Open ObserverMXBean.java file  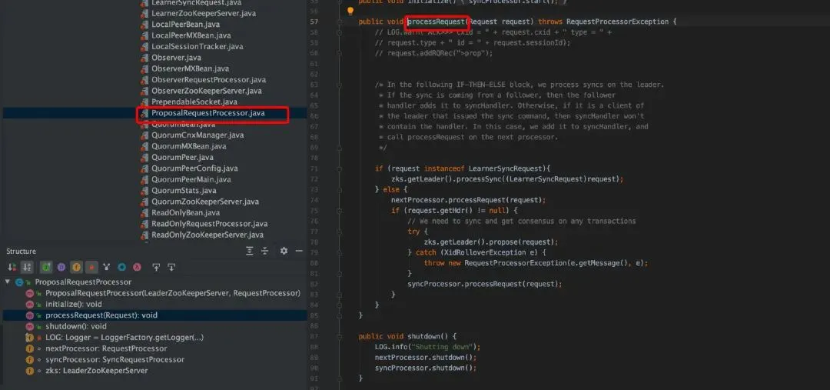tap(190, 69)
